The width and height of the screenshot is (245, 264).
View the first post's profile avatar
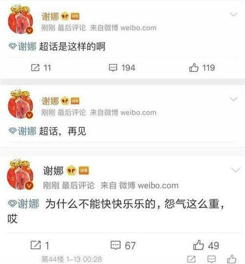(x=21, y=19)
